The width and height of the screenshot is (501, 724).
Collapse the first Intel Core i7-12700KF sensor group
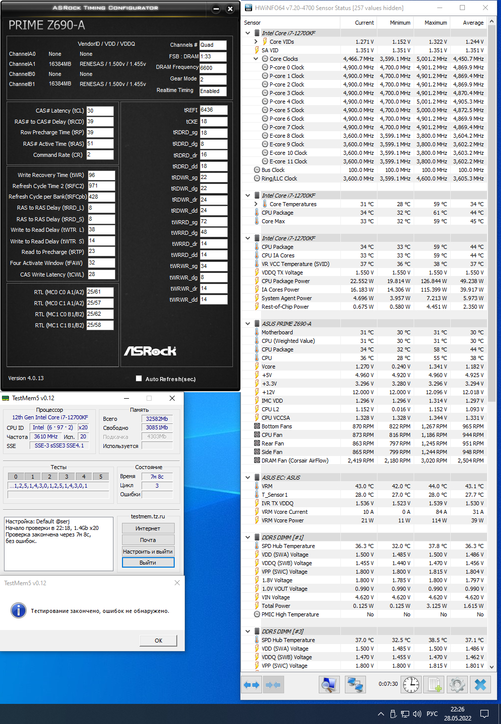pos(248,33)
